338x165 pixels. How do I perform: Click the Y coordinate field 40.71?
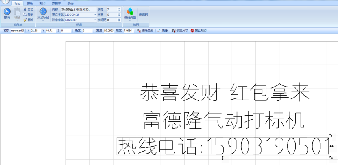click(51, 31)
